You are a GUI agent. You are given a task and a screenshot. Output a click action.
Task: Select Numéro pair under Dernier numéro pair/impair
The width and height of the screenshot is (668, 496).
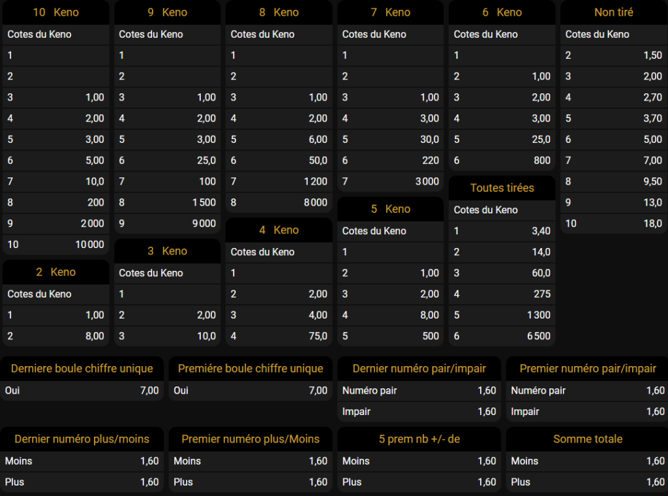coord(419,391)
